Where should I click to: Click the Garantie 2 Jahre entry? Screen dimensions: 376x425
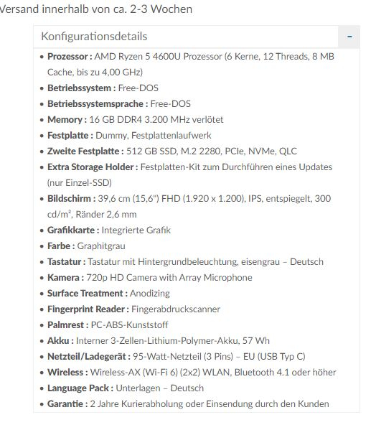[x=188, y=403]
